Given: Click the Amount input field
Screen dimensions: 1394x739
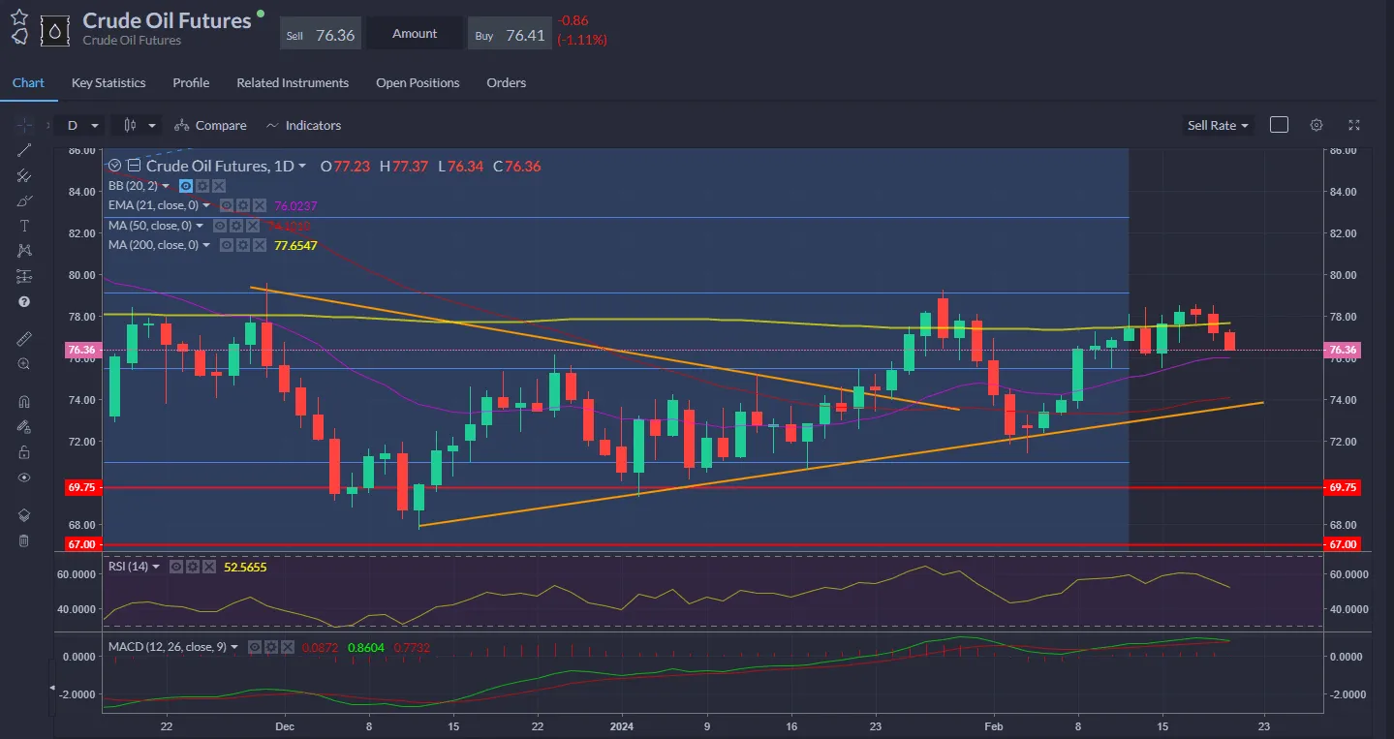Looking at the screenshot, I should pos(415,32).
